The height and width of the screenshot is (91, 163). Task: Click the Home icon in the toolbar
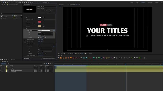click(x=2, y=2)
